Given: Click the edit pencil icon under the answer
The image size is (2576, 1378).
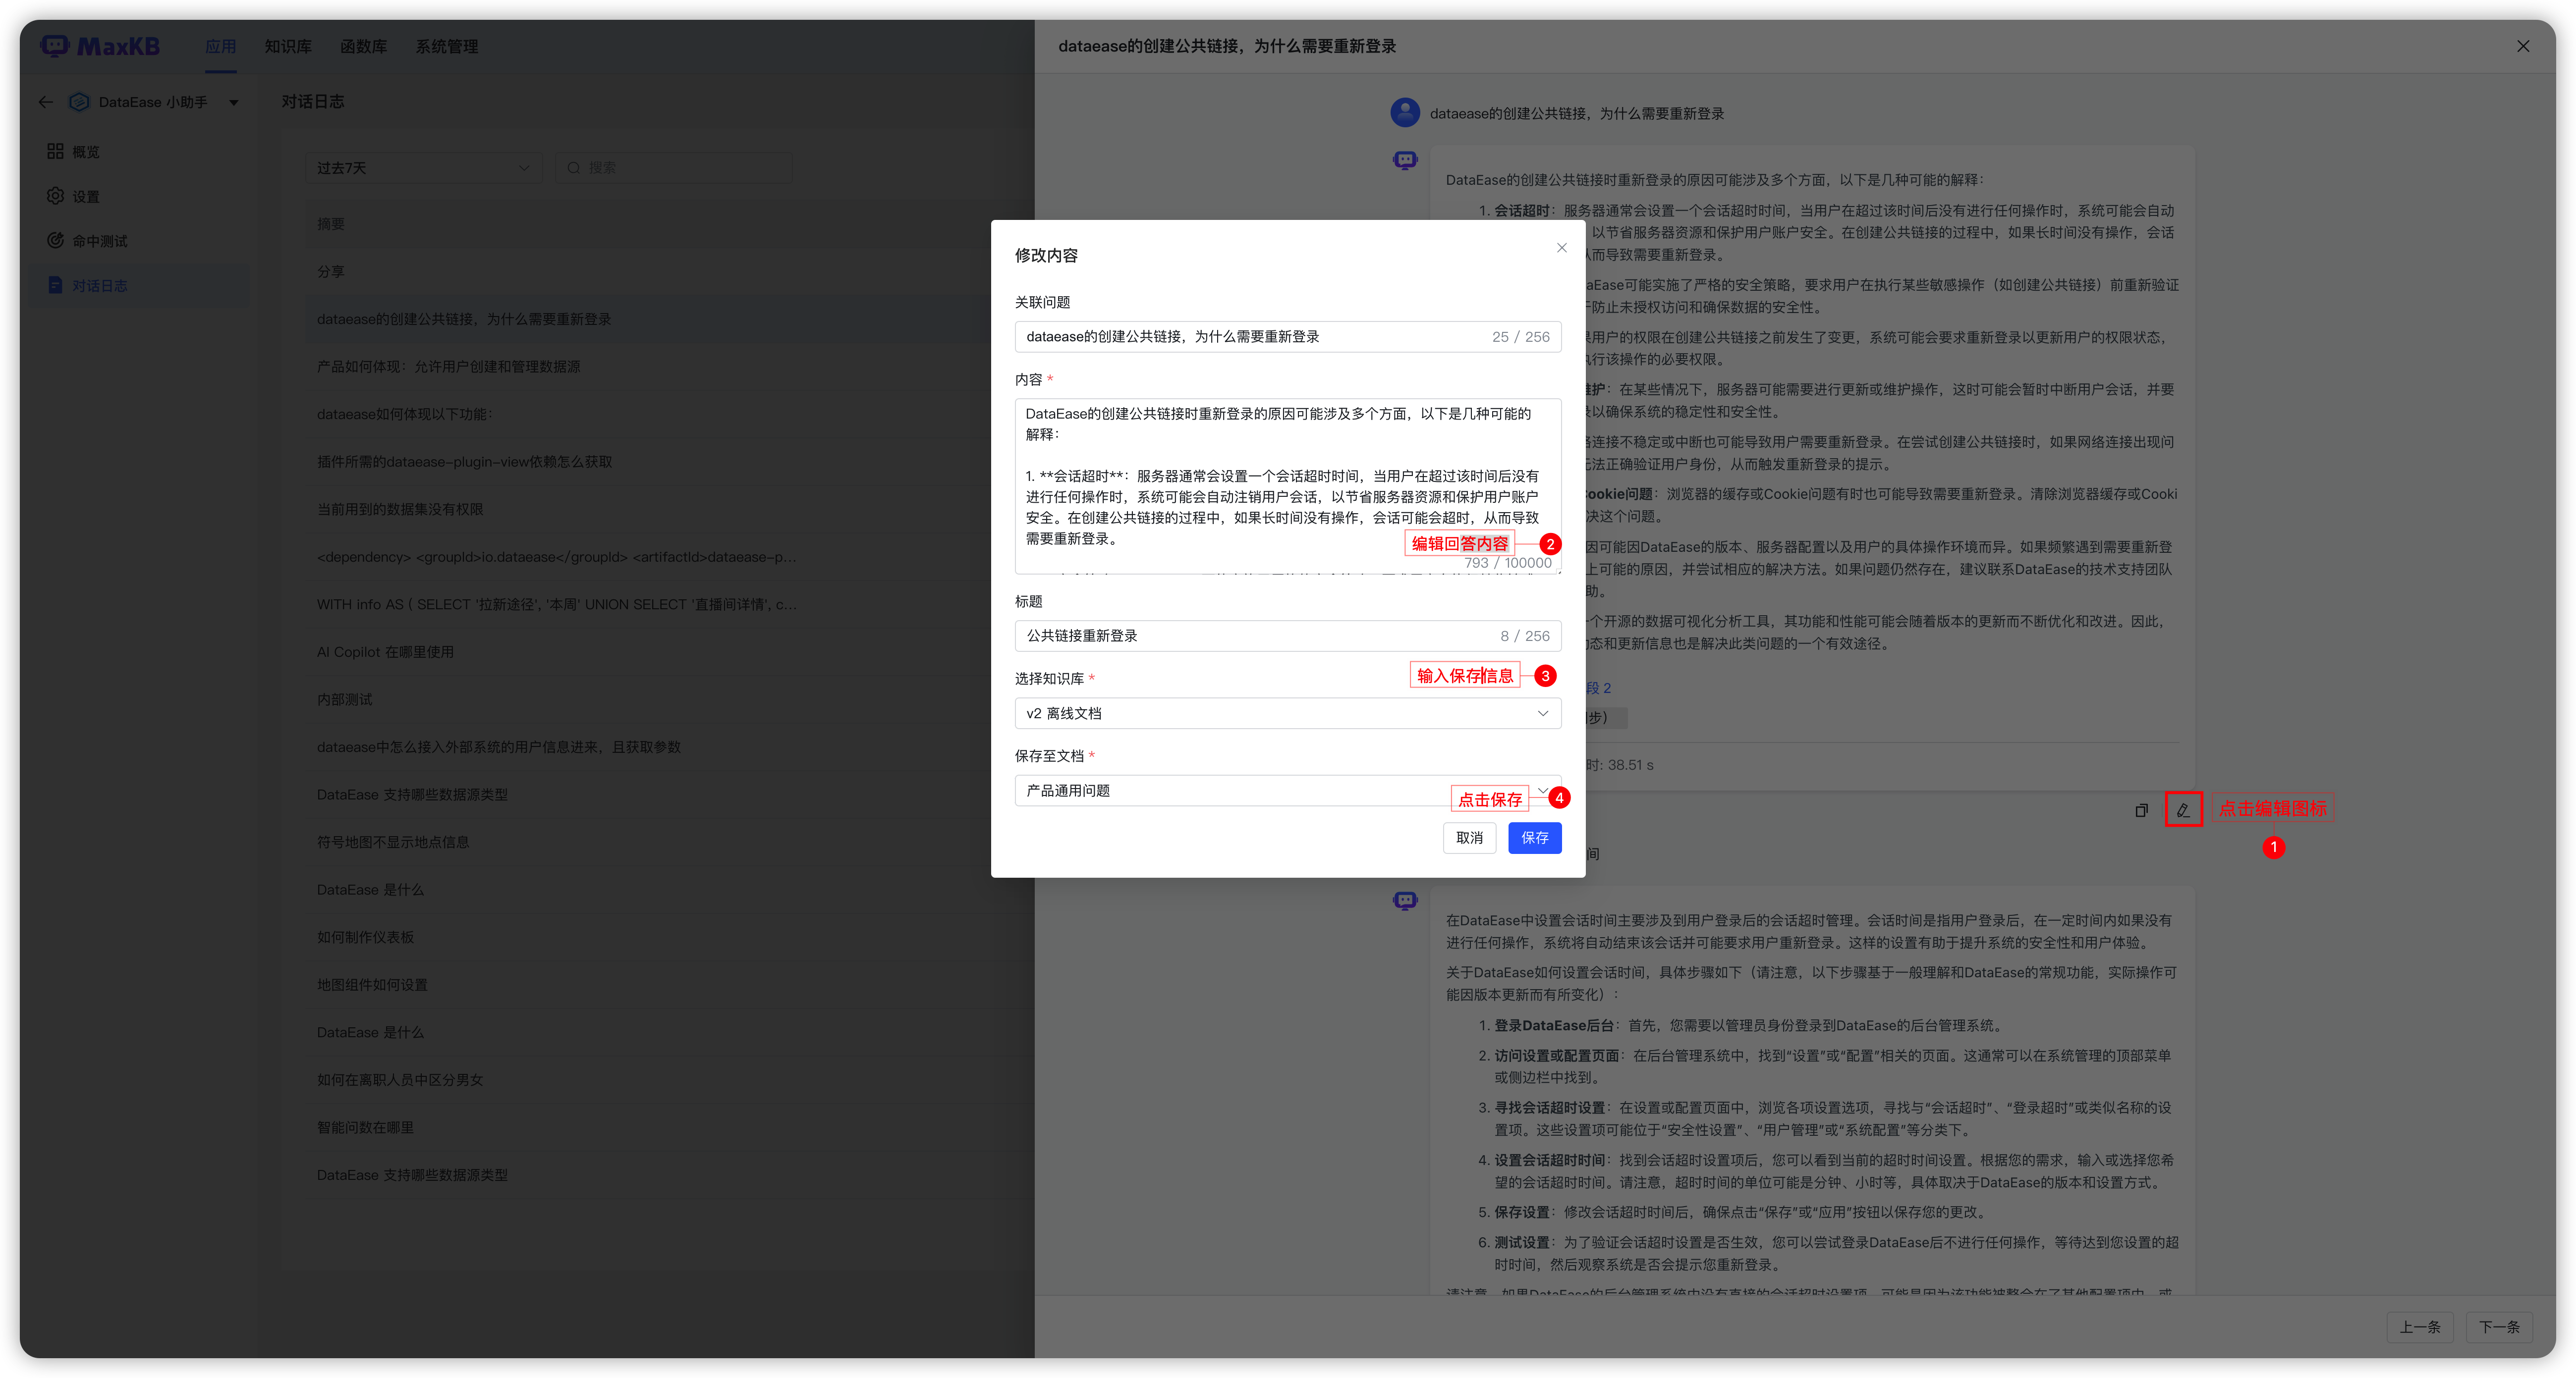Looking at the screenshot, I should coord(2182,809).
